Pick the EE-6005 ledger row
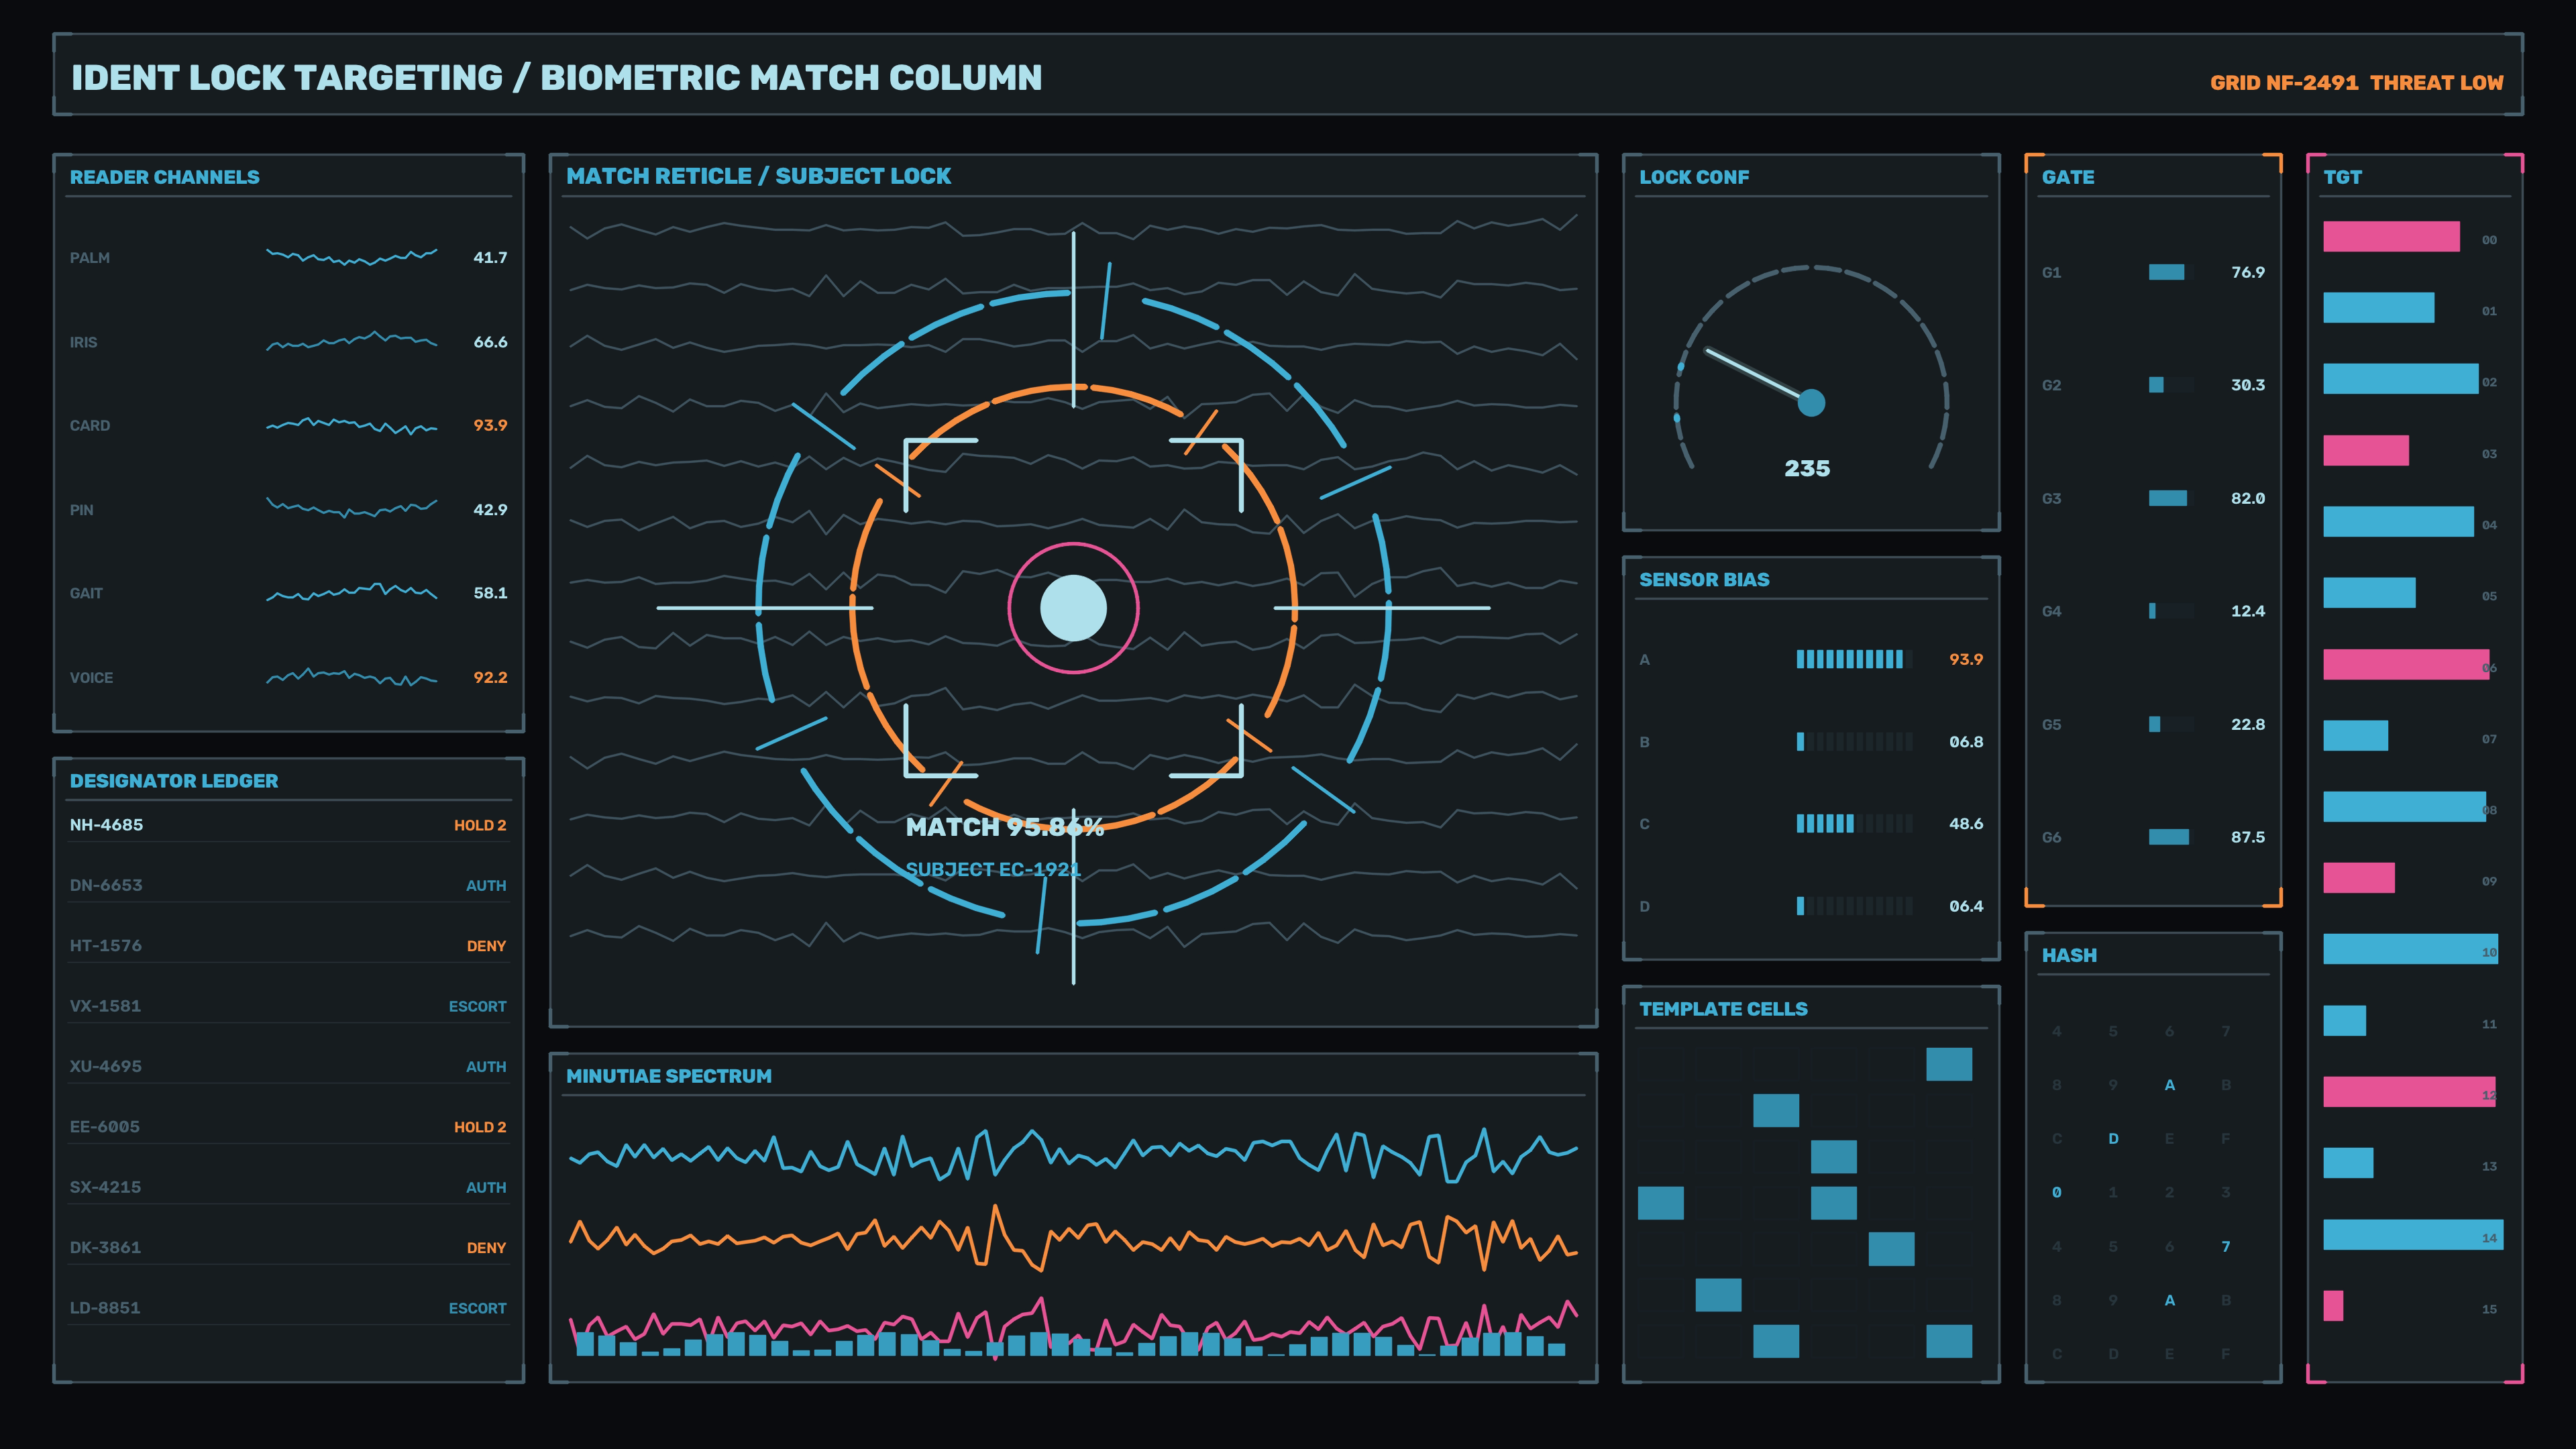This screenshot has height=1449, width=2576. click(x=288, y=1127)
